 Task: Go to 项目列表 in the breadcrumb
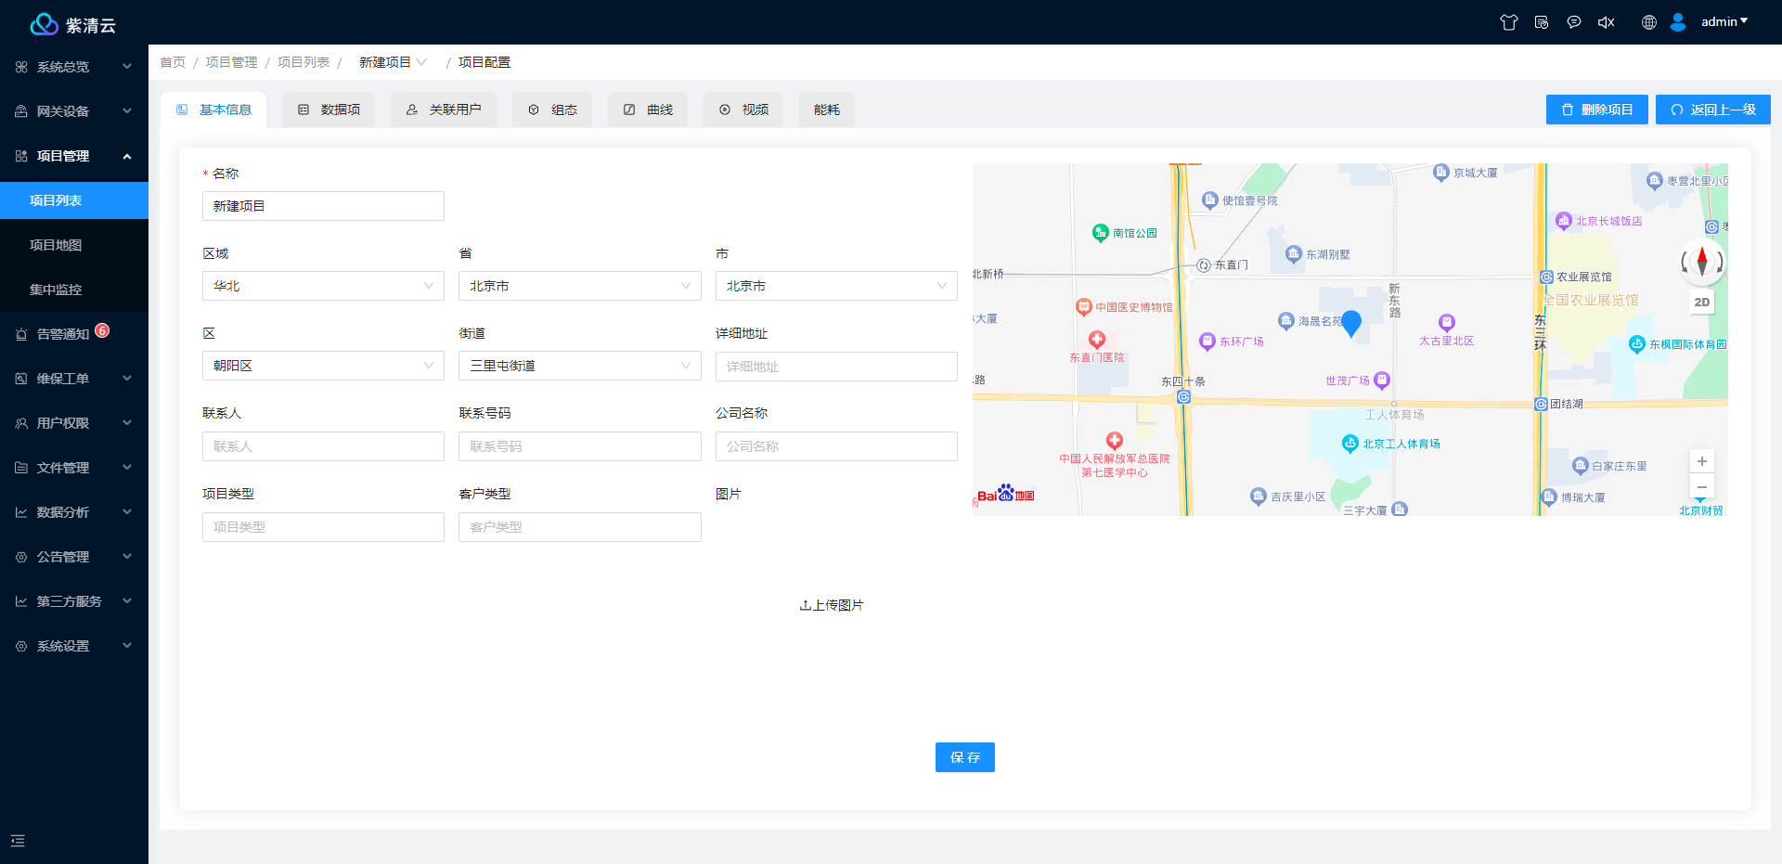(303, 62)
